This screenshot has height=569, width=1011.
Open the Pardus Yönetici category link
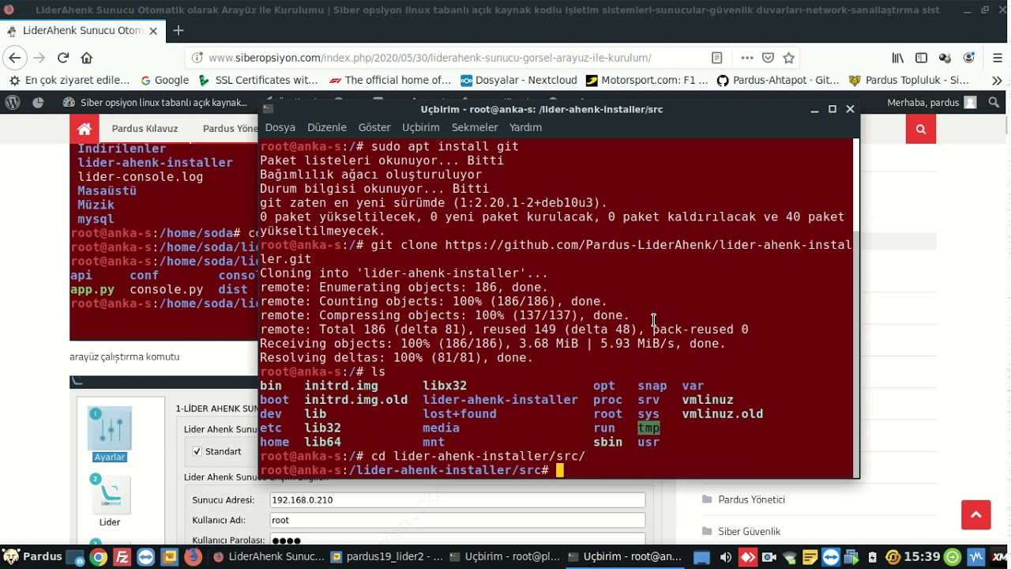(751, 499)
